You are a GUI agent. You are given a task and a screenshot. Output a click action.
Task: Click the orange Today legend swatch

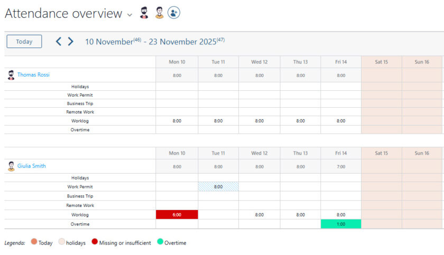tap(34, 243)
